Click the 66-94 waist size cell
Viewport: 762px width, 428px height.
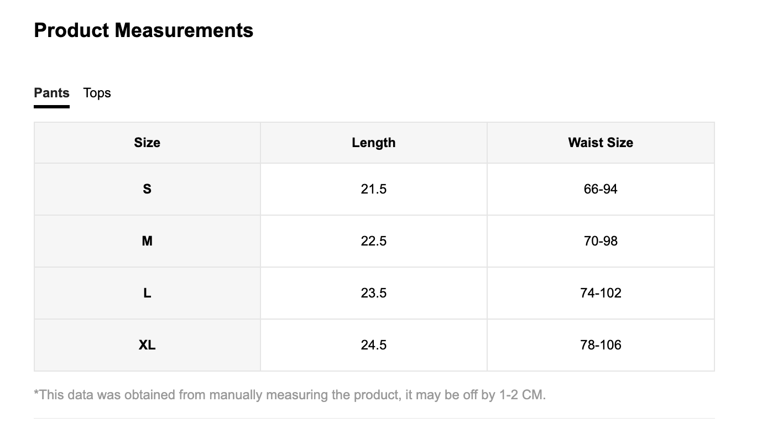point(601,189)
